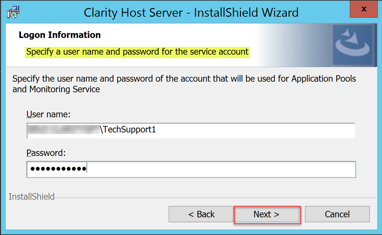
Task: Click the Application Pools description text
Action: [x=184, y=84]
